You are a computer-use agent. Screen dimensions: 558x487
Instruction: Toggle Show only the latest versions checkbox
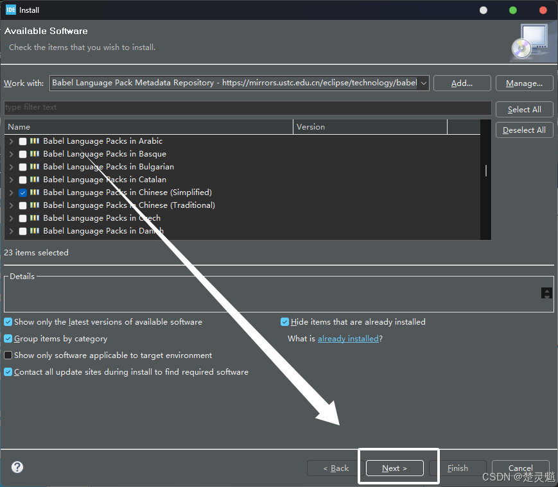point(8,322)
